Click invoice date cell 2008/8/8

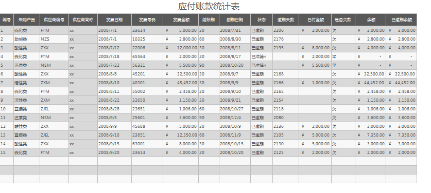point(114,74)
